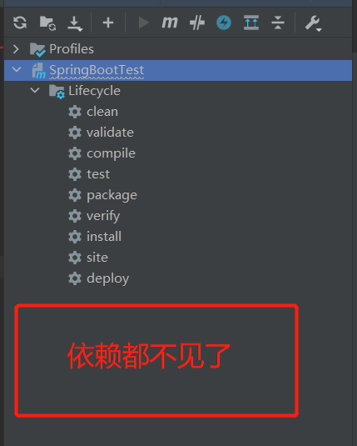Viewport: 357px width, 446px height.
Task: Expand the Profiles node
Action: tap(16, 49)
